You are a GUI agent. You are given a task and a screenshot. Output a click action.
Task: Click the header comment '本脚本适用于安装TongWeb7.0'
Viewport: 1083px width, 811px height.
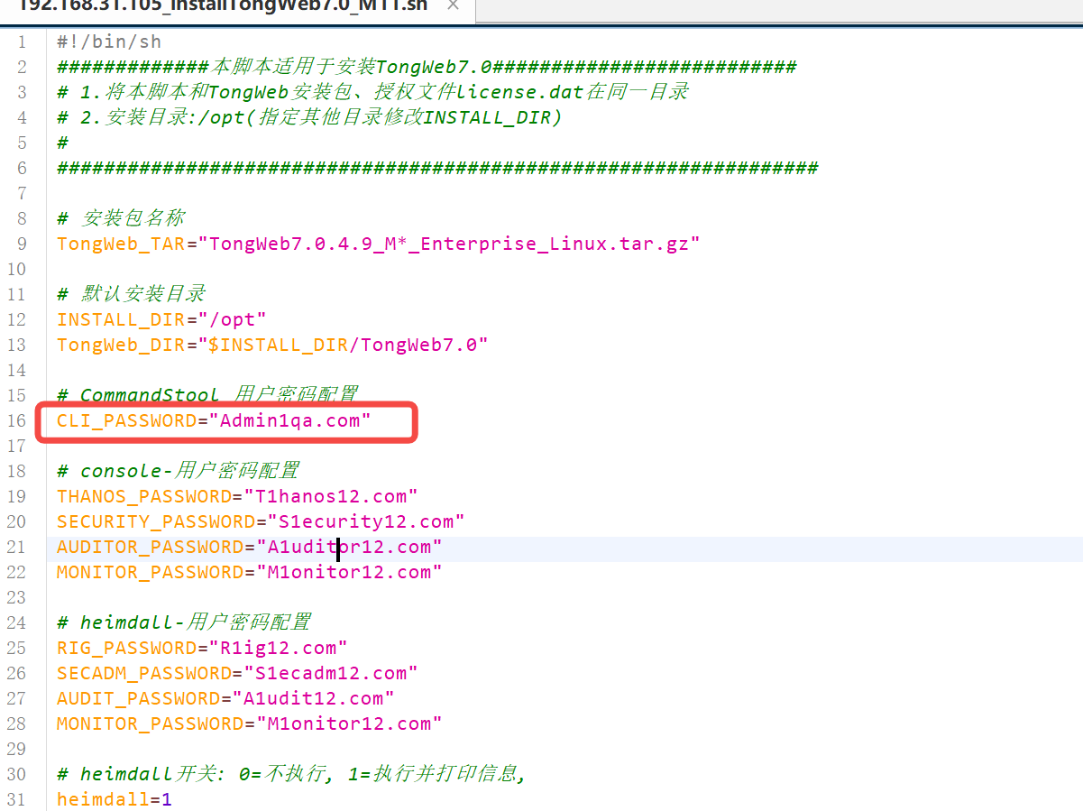(352, 67)
